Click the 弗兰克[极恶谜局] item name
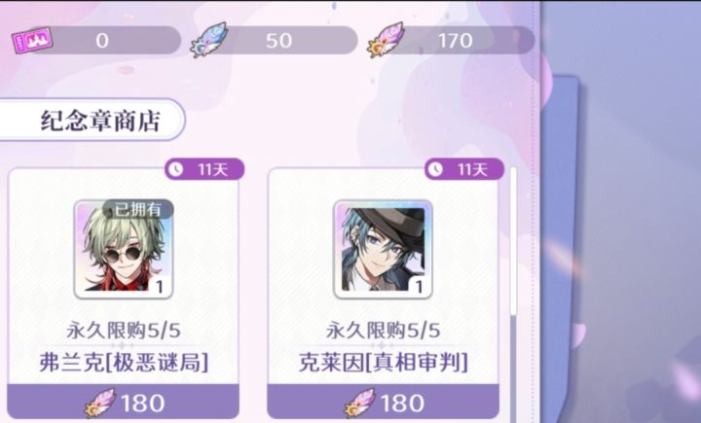The height and width of the screenshot is (423, 701). (124, 363)
